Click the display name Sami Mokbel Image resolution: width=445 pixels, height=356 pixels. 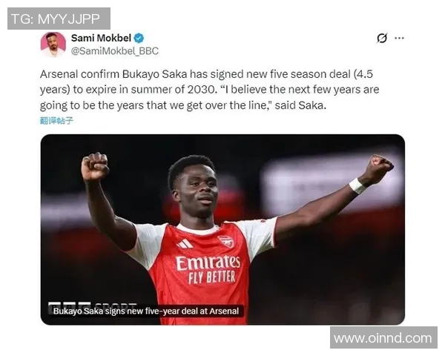101,38
